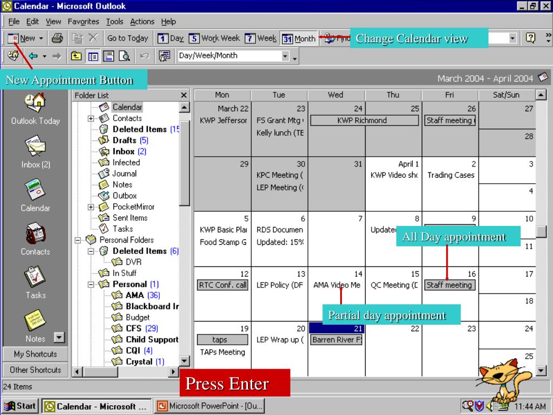Click the New appointment button
The image size is (553, 415).
(x=22, y=38)
